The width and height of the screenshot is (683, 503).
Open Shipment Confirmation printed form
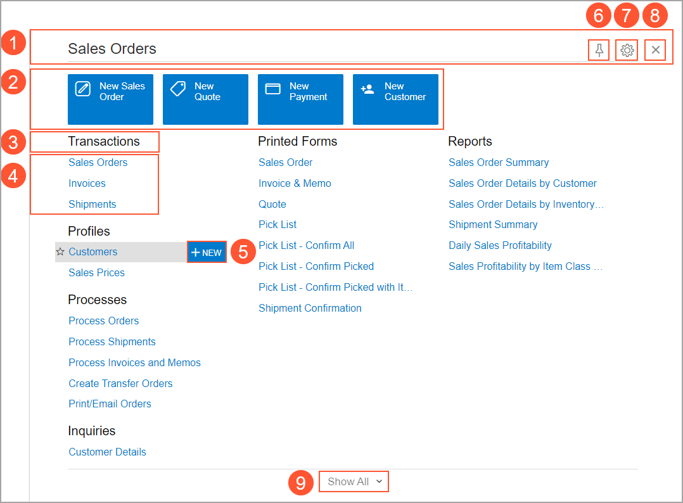[310, 308]
